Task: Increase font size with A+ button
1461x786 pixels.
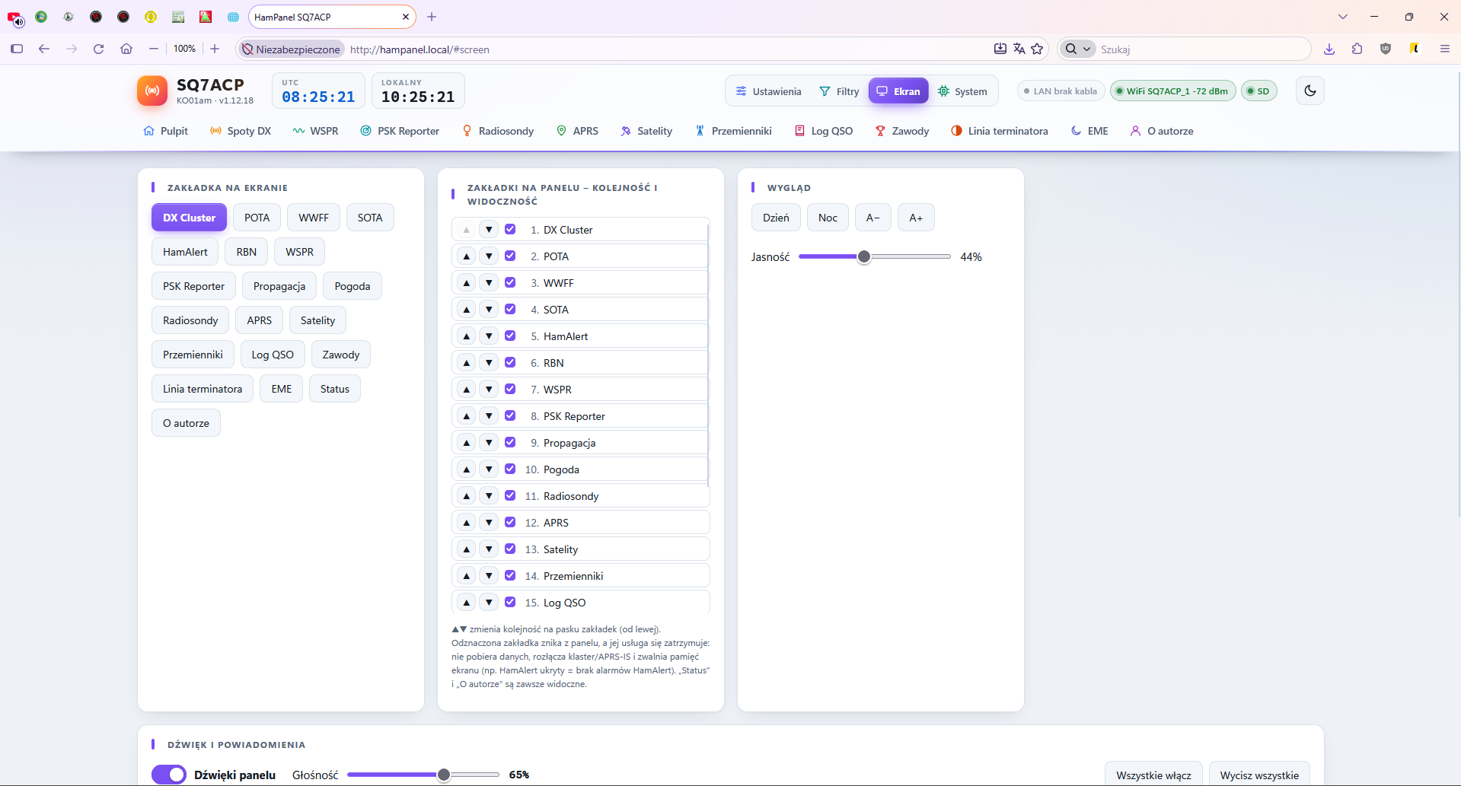Action: 916,218
